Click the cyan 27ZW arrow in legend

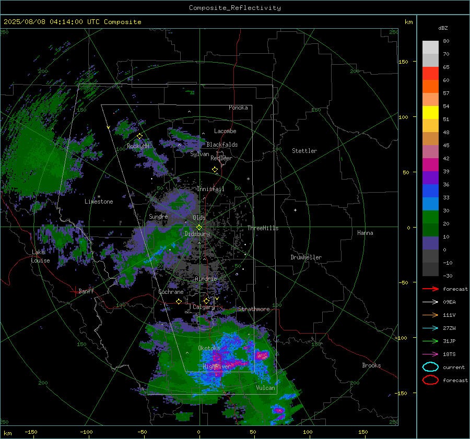click(430, 328)
